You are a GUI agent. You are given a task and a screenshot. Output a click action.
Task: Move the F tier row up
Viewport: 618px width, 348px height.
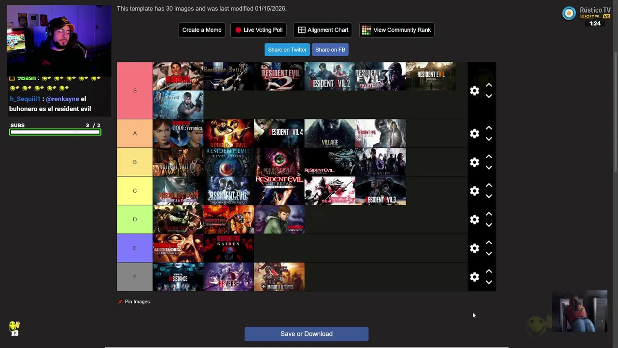point(489,271)
